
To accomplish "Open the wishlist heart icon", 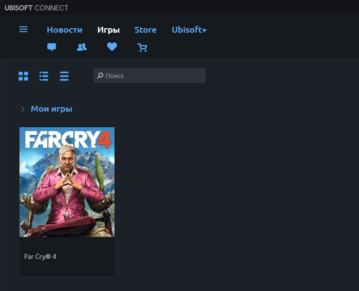I will [112, 47].
